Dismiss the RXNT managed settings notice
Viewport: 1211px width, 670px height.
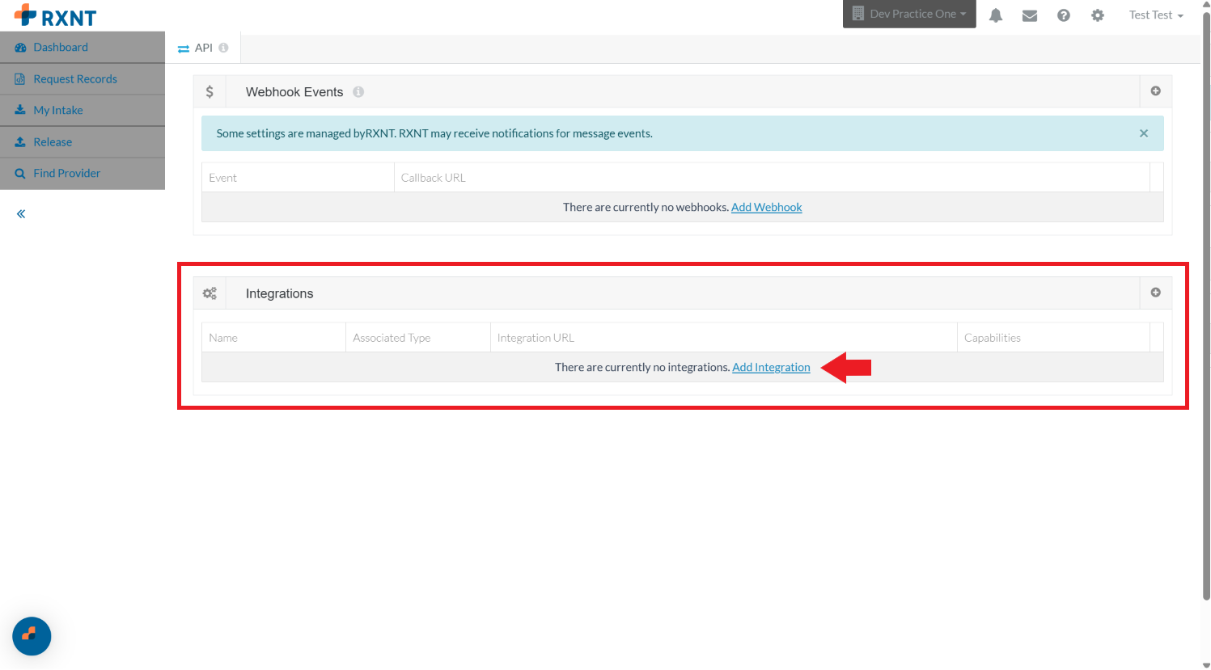coord(1144,133)
